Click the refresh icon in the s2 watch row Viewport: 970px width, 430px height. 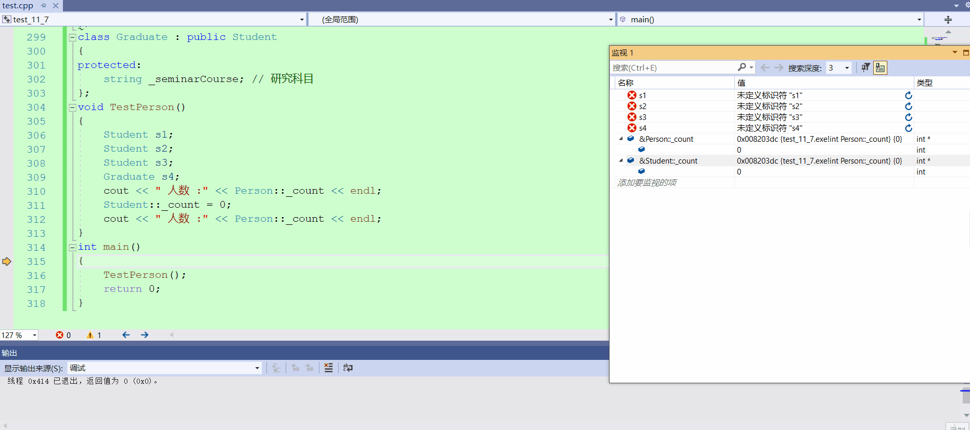[909, 106]
